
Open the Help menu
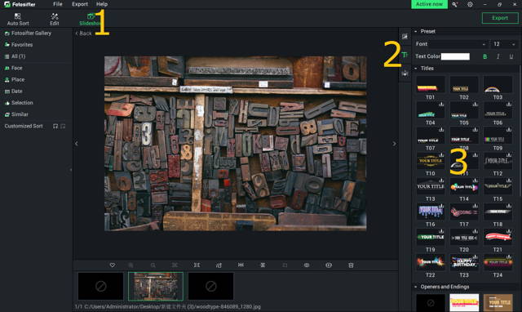[101, 4]
